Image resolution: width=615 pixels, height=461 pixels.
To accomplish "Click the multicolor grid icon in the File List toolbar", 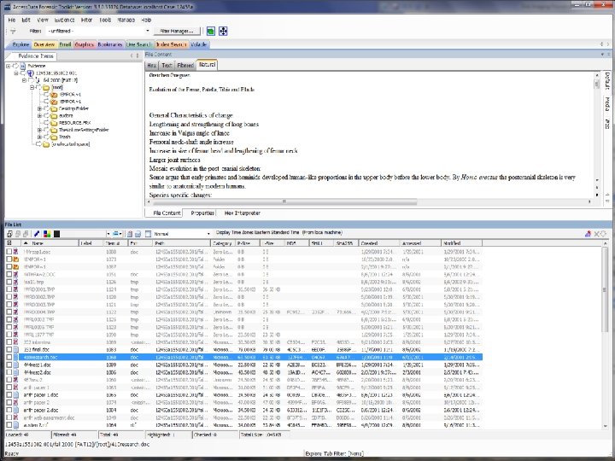I will click(47, 234).
